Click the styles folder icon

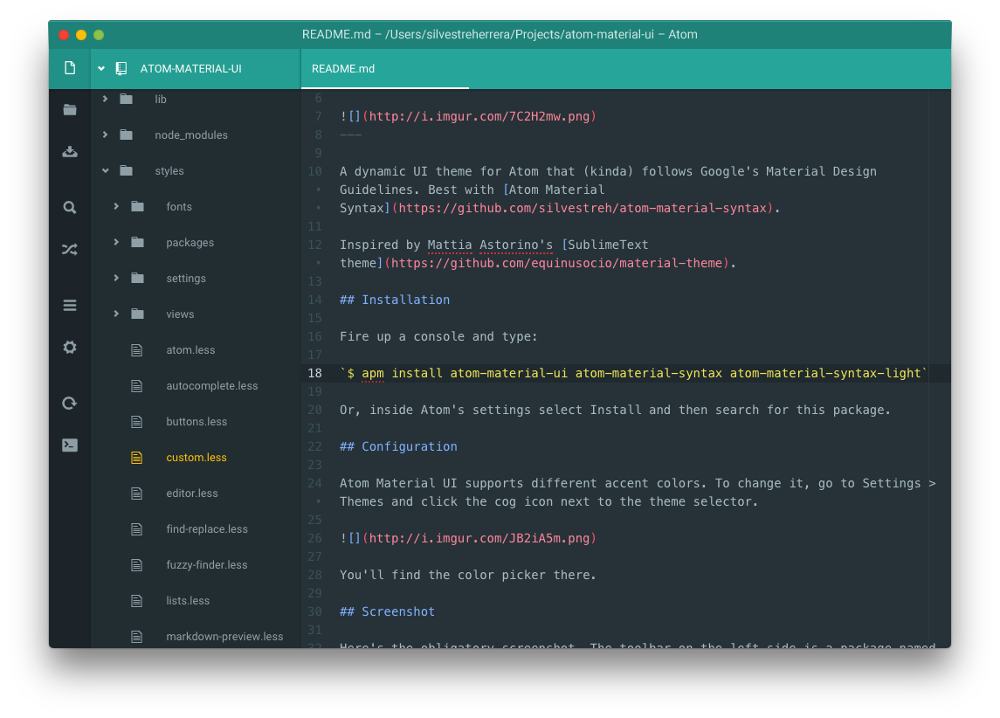[x=127, y=170]
